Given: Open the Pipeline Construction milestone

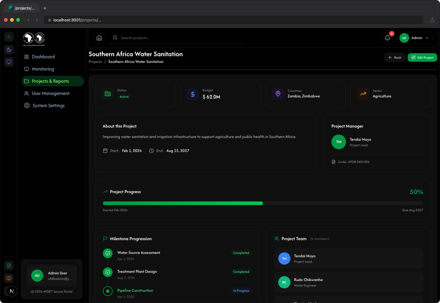Looking at the screenshot, I should [x=135, y=290].
